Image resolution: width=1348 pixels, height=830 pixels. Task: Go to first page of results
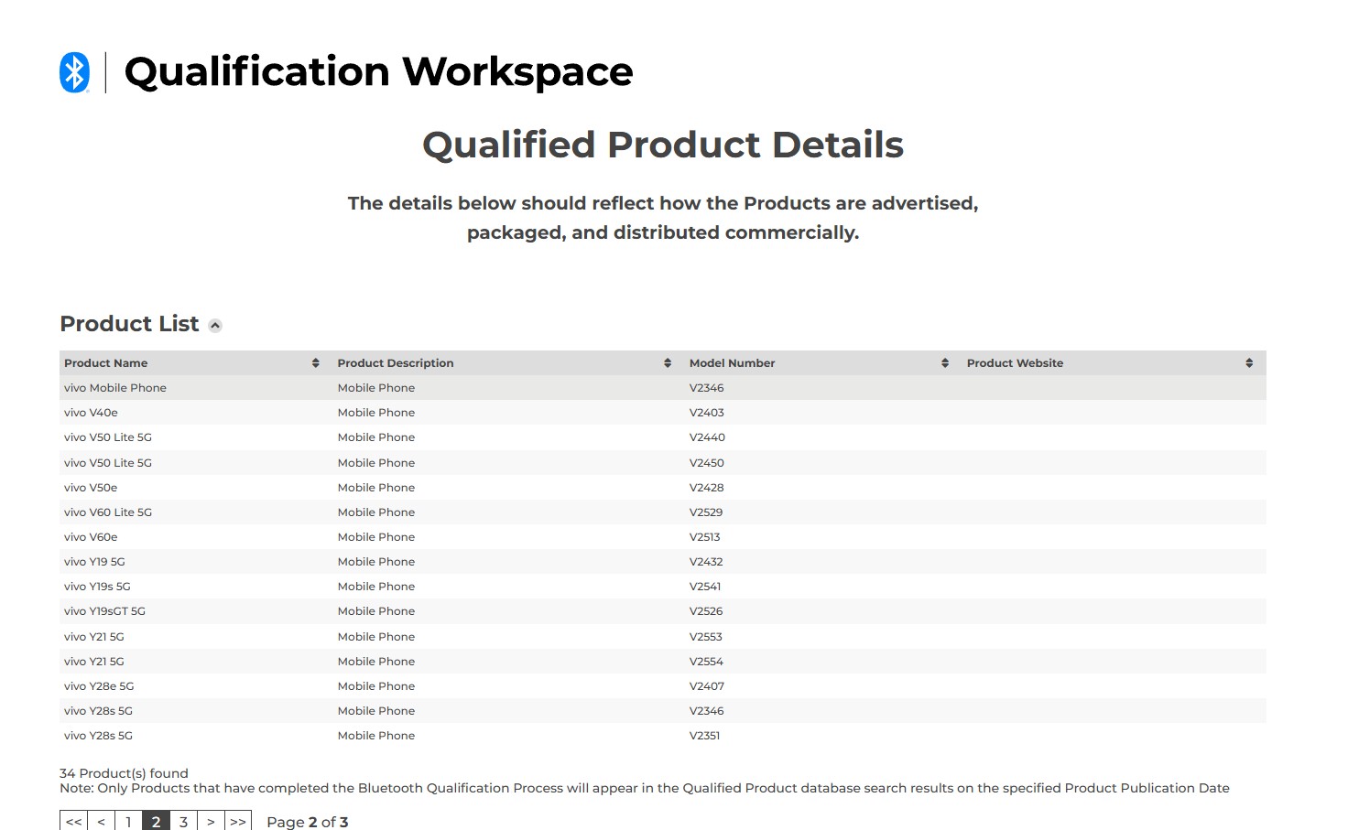[73, 821]
